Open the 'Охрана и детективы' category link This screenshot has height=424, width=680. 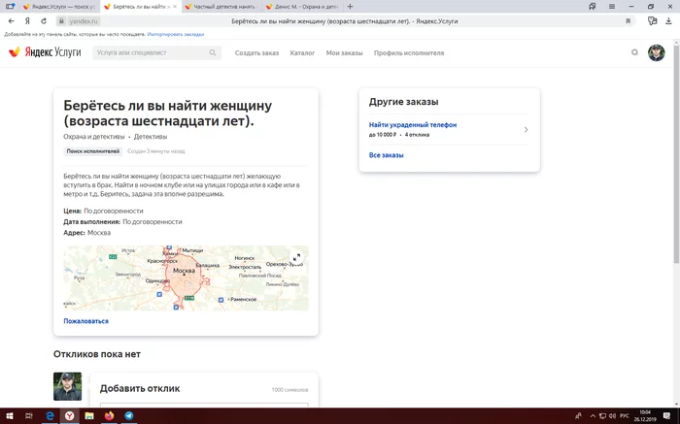coord(93,137)
